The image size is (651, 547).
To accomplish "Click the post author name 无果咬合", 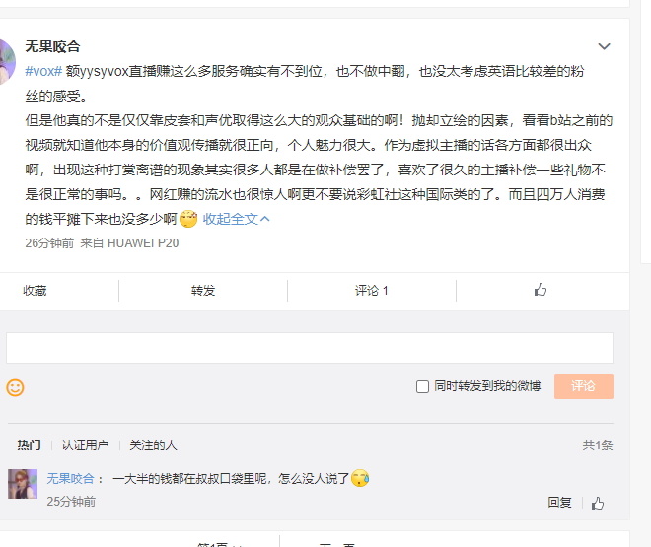I will coord(52,46).
